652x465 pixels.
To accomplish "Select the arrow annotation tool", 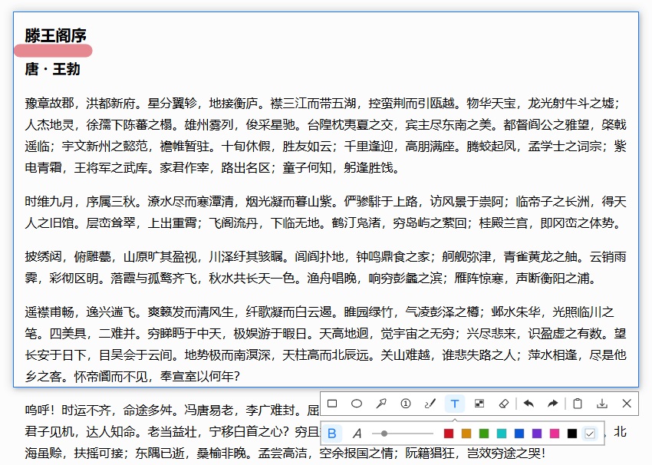I will pyautogui.click(x=381, y=404).
